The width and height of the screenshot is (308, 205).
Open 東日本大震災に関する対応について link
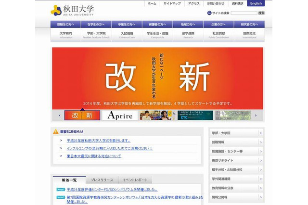[x=94, y=156]
